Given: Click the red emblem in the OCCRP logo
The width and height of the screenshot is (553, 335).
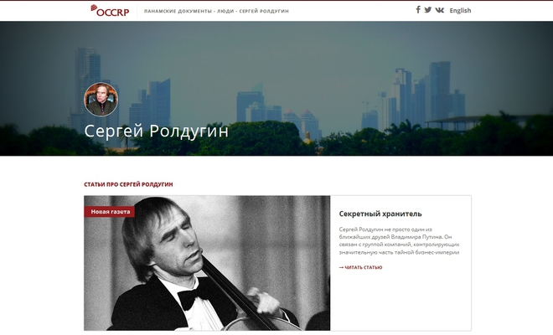Looking at the screenshot, I should [94, 8].
